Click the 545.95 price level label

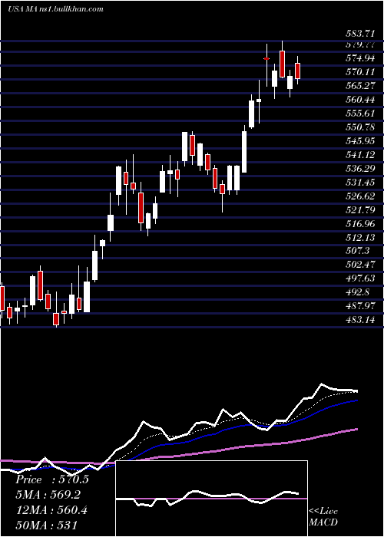360,140
